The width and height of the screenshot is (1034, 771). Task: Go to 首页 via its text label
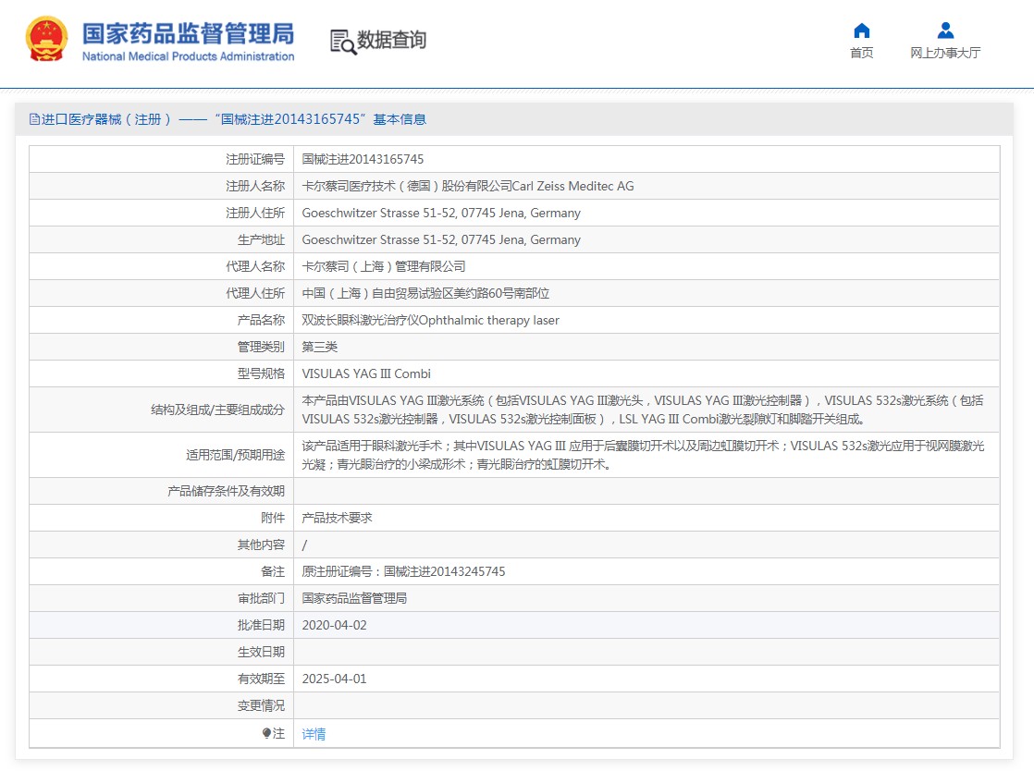coord(861,53)
